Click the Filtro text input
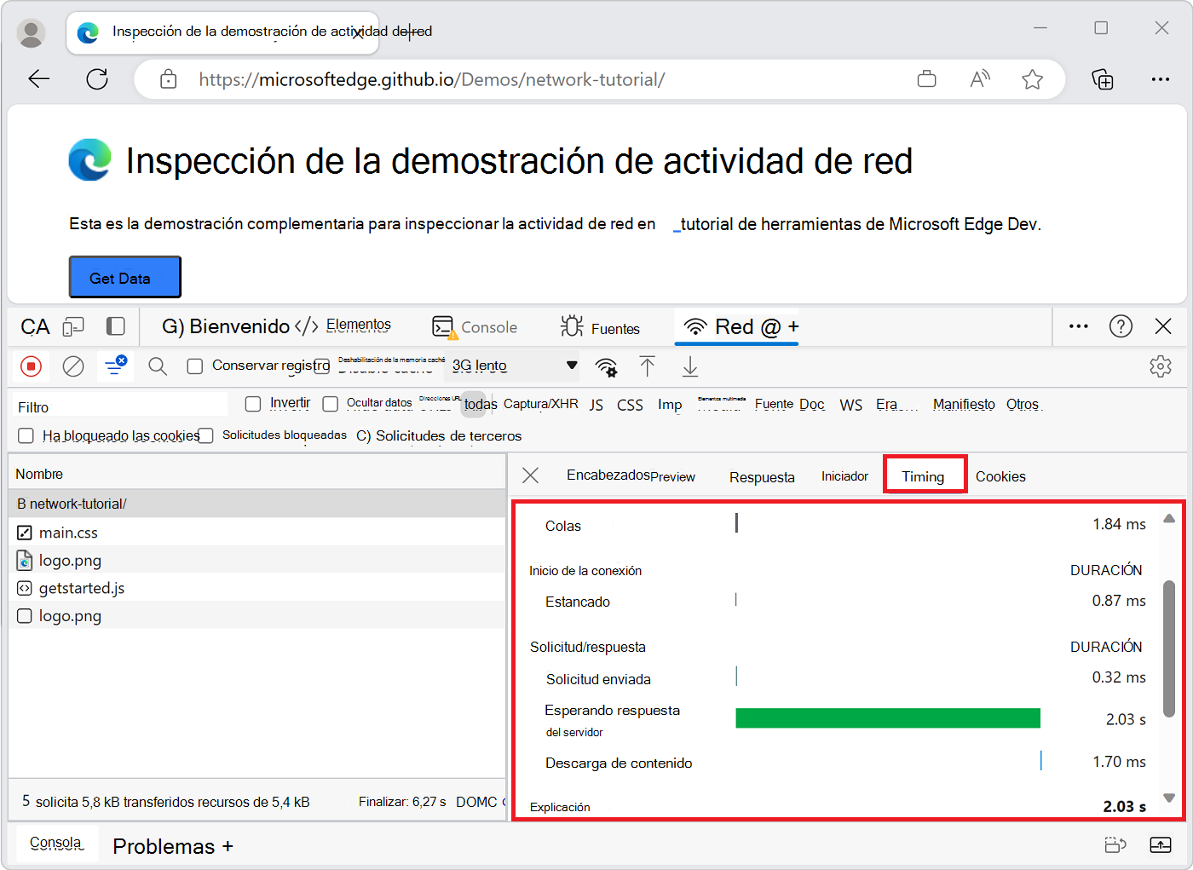 (x=120, y=406)
